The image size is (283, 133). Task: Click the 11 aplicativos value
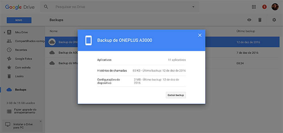click(177, 60)
